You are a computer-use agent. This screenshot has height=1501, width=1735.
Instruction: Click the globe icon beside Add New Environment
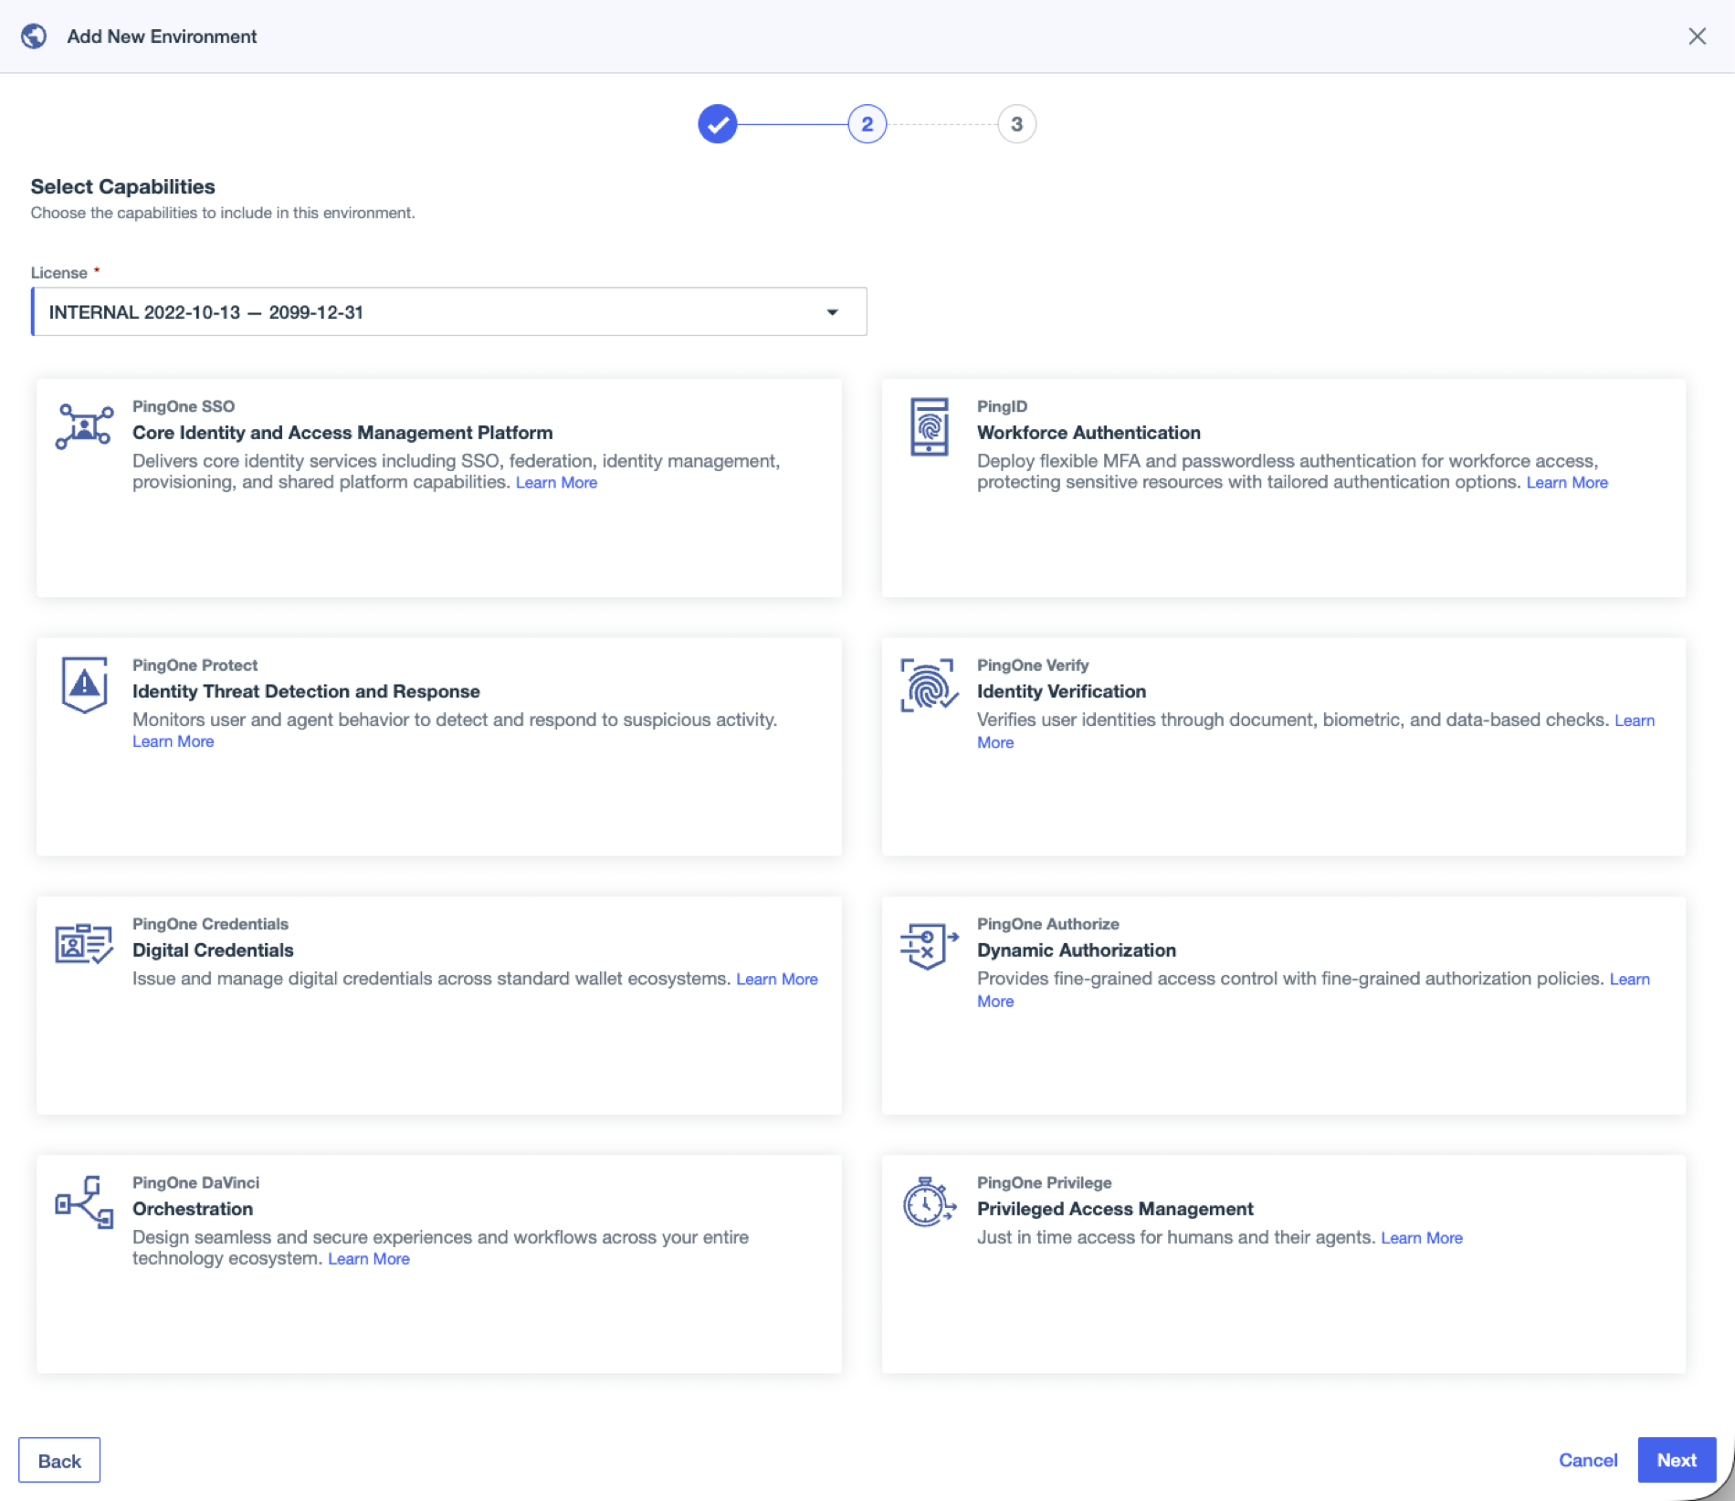(34, 37)
